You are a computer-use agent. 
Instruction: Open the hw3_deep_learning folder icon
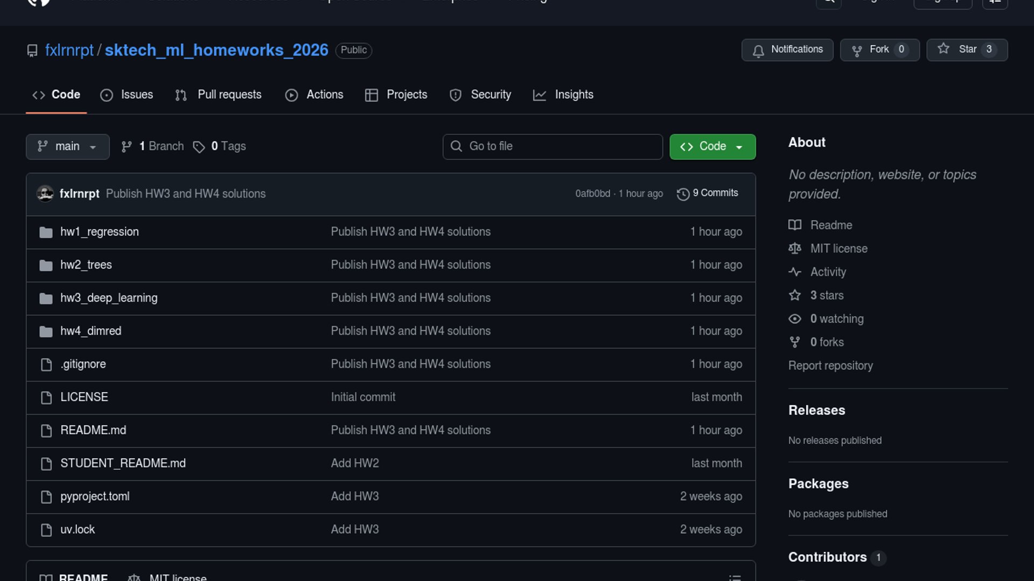click(x=46, y=298)
